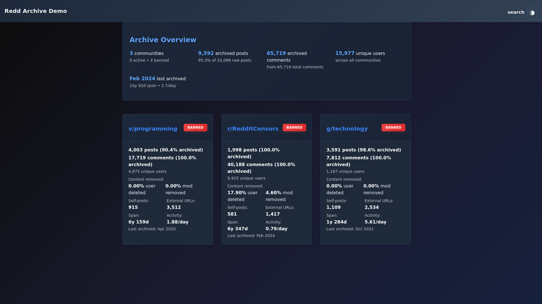The image size is (542, 304).
Task: Click BANNED badge on v/programming card
Action: [x=195, y=128]
